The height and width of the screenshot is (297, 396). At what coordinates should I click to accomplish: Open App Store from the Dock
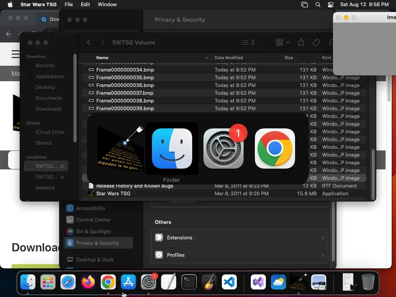click(x=128, y=282)
